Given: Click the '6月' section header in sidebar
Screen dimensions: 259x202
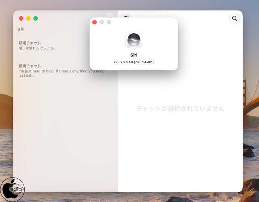Looking at the screenshot, I should pos(21,29).
